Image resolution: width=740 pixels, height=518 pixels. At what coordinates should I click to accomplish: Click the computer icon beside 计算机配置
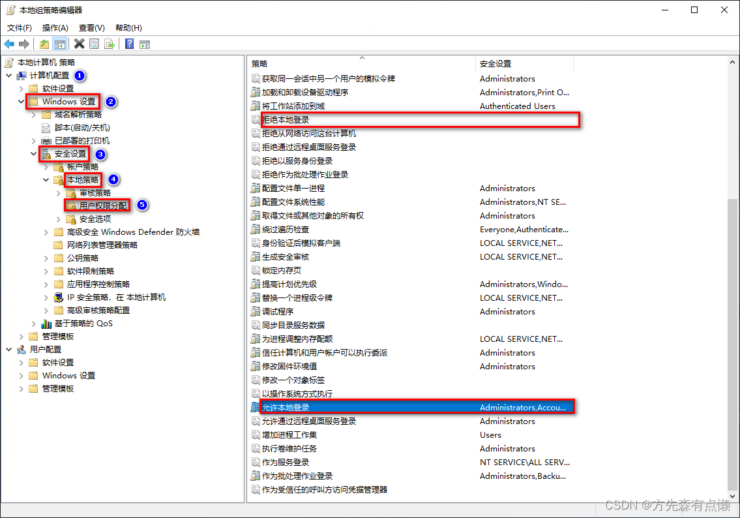pyautogui.click(x=22, y=76)
